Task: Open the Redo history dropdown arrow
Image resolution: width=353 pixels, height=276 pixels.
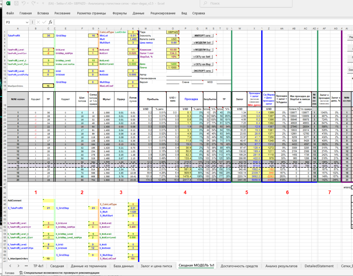Action: [38, 3]
